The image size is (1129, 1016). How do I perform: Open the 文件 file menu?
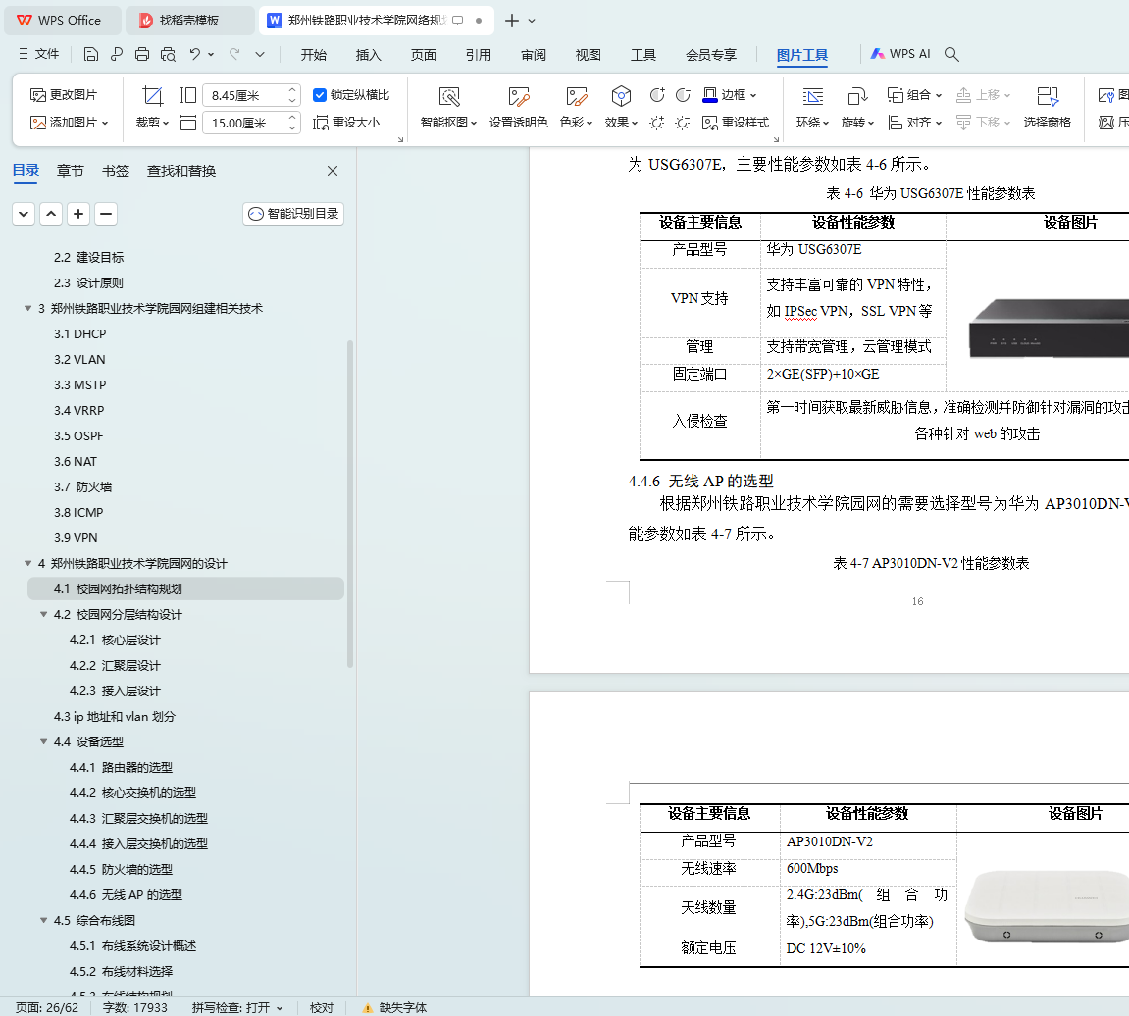click(x=39, y=54)
